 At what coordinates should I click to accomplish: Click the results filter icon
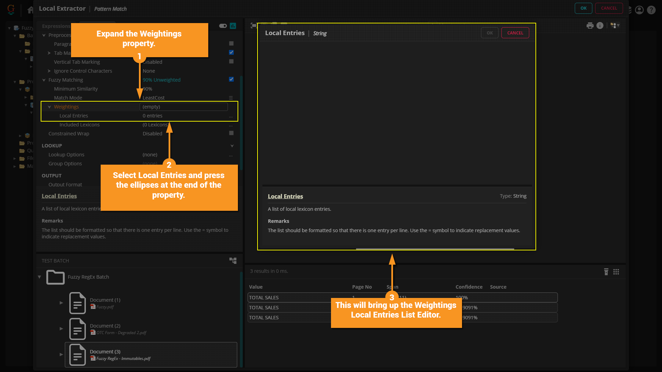pos(606,272)
